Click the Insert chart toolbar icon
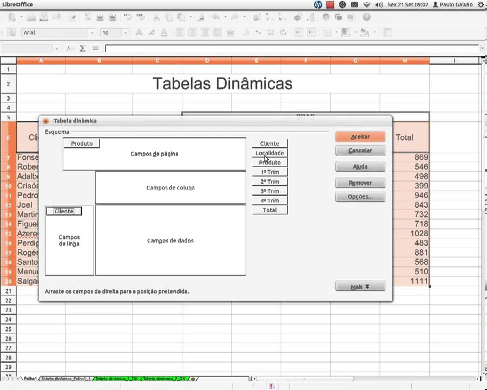This screenshot has width=487, height=390. [297, 17]
